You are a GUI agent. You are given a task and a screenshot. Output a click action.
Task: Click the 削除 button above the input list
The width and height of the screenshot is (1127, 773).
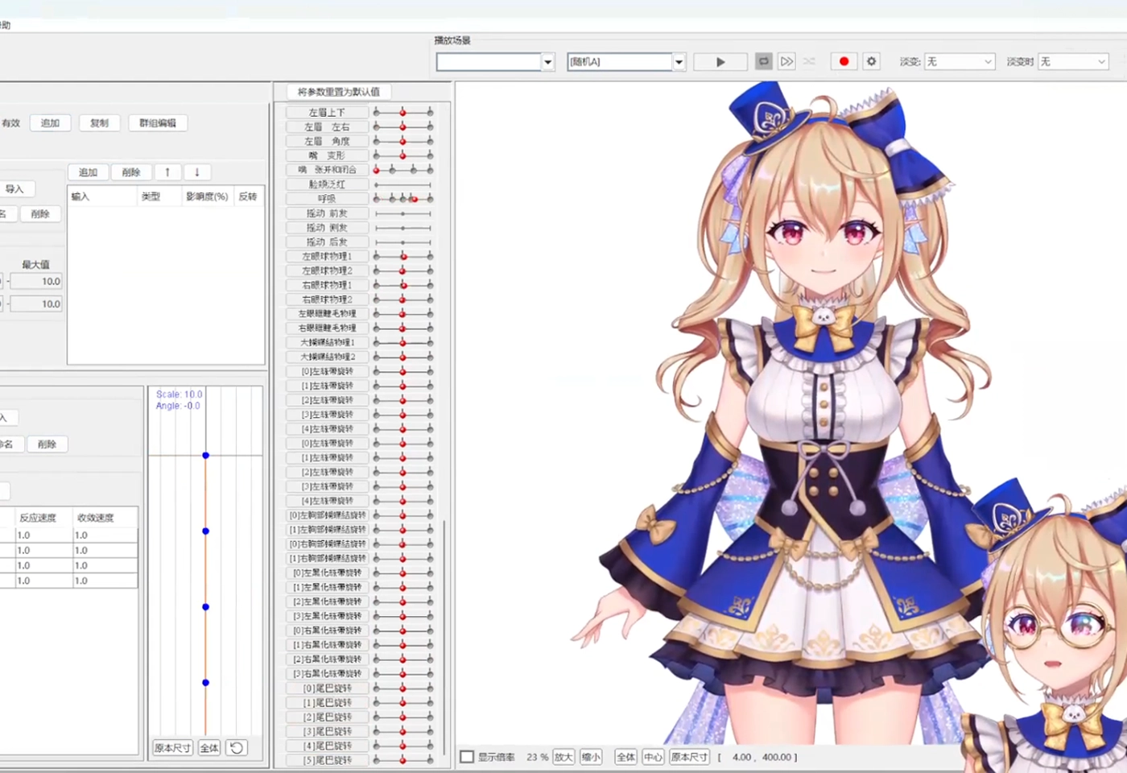coord(131,172)
